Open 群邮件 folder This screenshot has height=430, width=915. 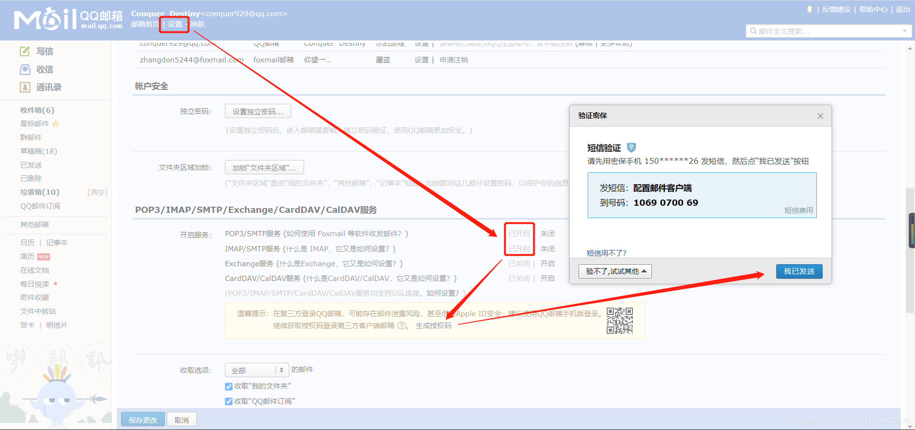[x=31, y=138]
